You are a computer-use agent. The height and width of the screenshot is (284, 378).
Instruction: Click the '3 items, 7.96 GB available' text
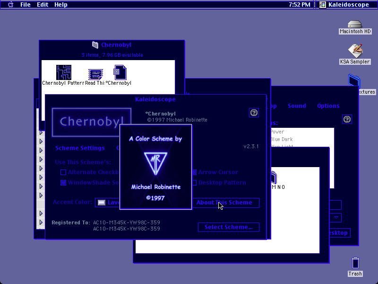click(112, 55)
